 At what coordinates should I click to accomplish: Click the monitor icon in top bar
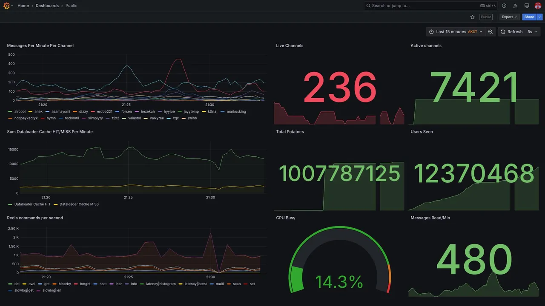click(x=527, y=6)
